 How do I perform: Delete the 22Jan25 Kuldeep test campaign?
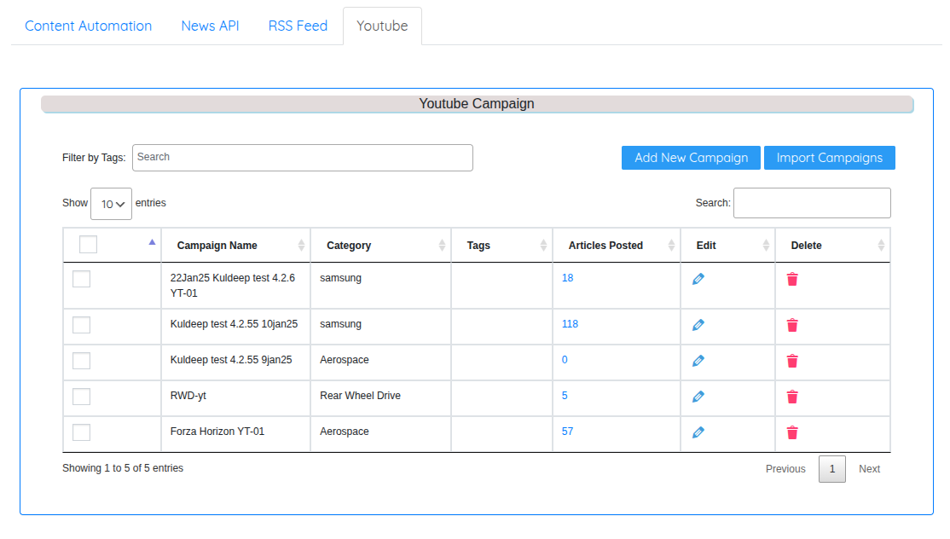tap(792, 279)
